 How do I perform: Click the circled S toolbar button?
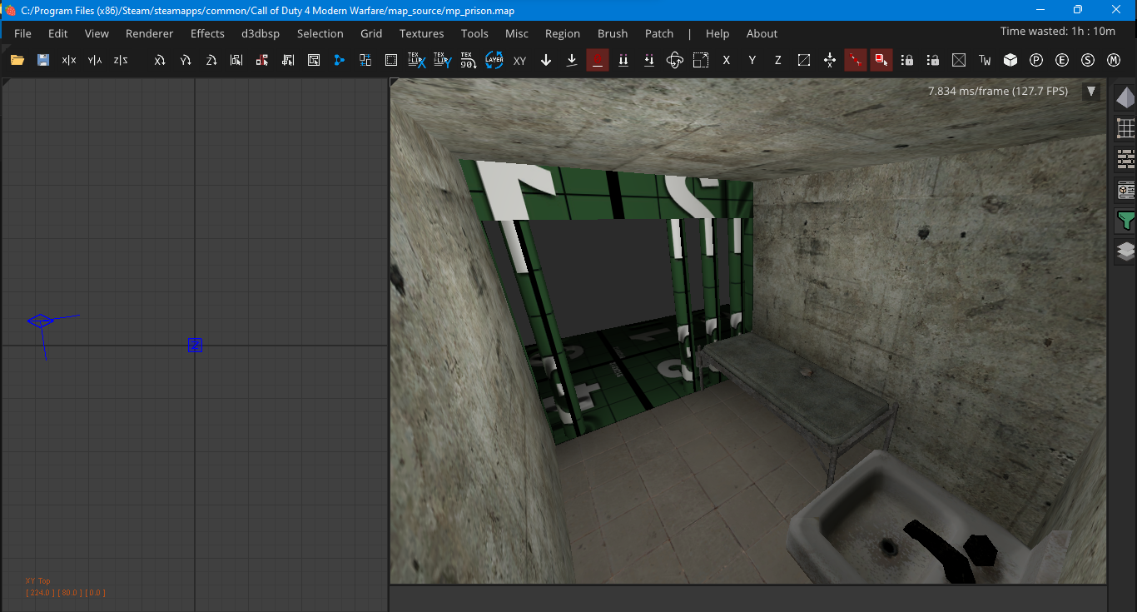click(x=1088, y=60)
